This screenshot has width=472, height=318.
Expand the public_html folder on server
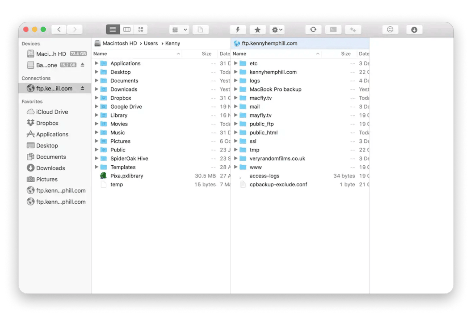[x=236, y=132]
